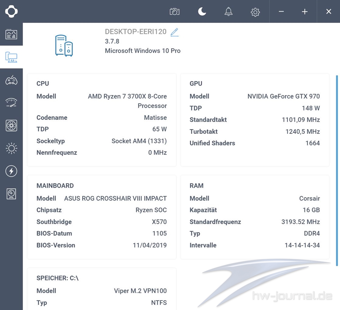The width and height of the screenshot is (340, 310).
Task: Click the 1240,5 MHz Turbotakt value
Action: tap(303, 132)
